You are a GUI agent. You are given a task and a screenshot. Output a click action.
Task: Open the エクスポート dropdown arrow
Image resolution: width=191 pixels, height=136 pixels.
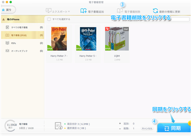tap(69, 12)
